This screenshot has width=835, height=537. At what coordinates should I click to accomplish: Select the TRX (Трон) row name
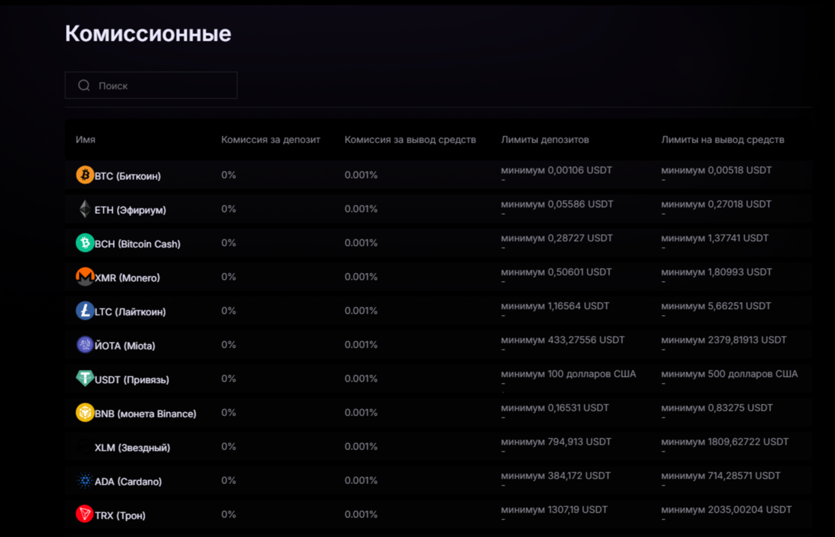(x=120, y=515)
